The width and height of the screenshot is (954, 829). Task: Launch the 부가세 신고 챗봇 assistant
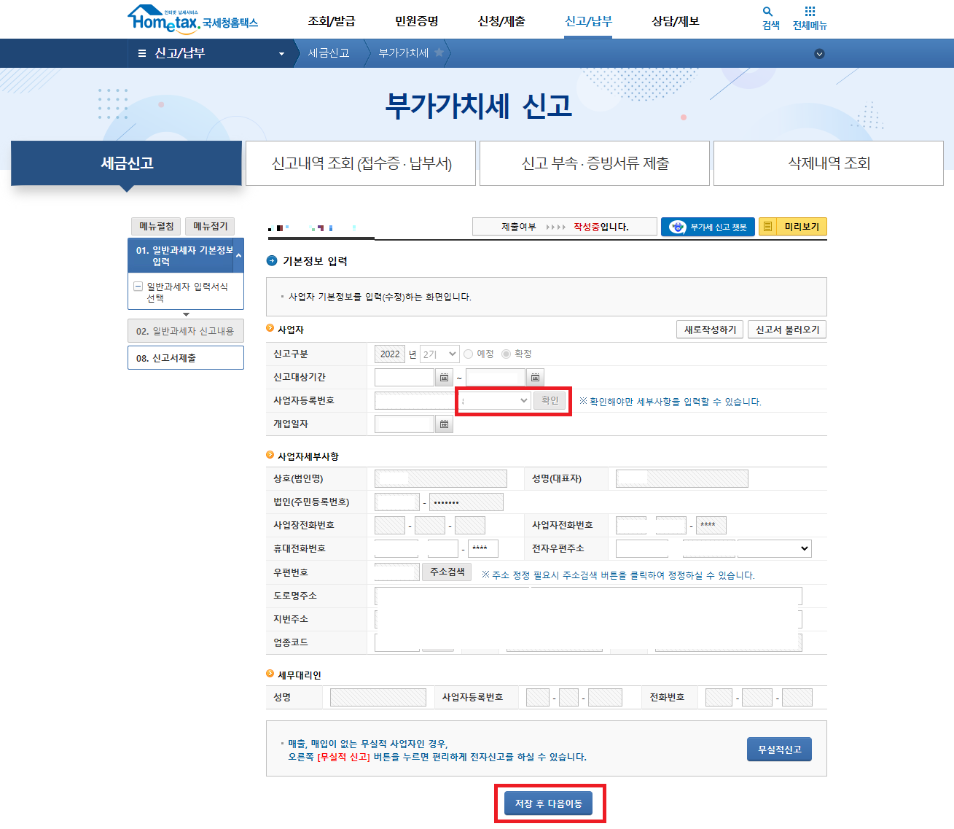pyautogui.click(x=707, y=226)
